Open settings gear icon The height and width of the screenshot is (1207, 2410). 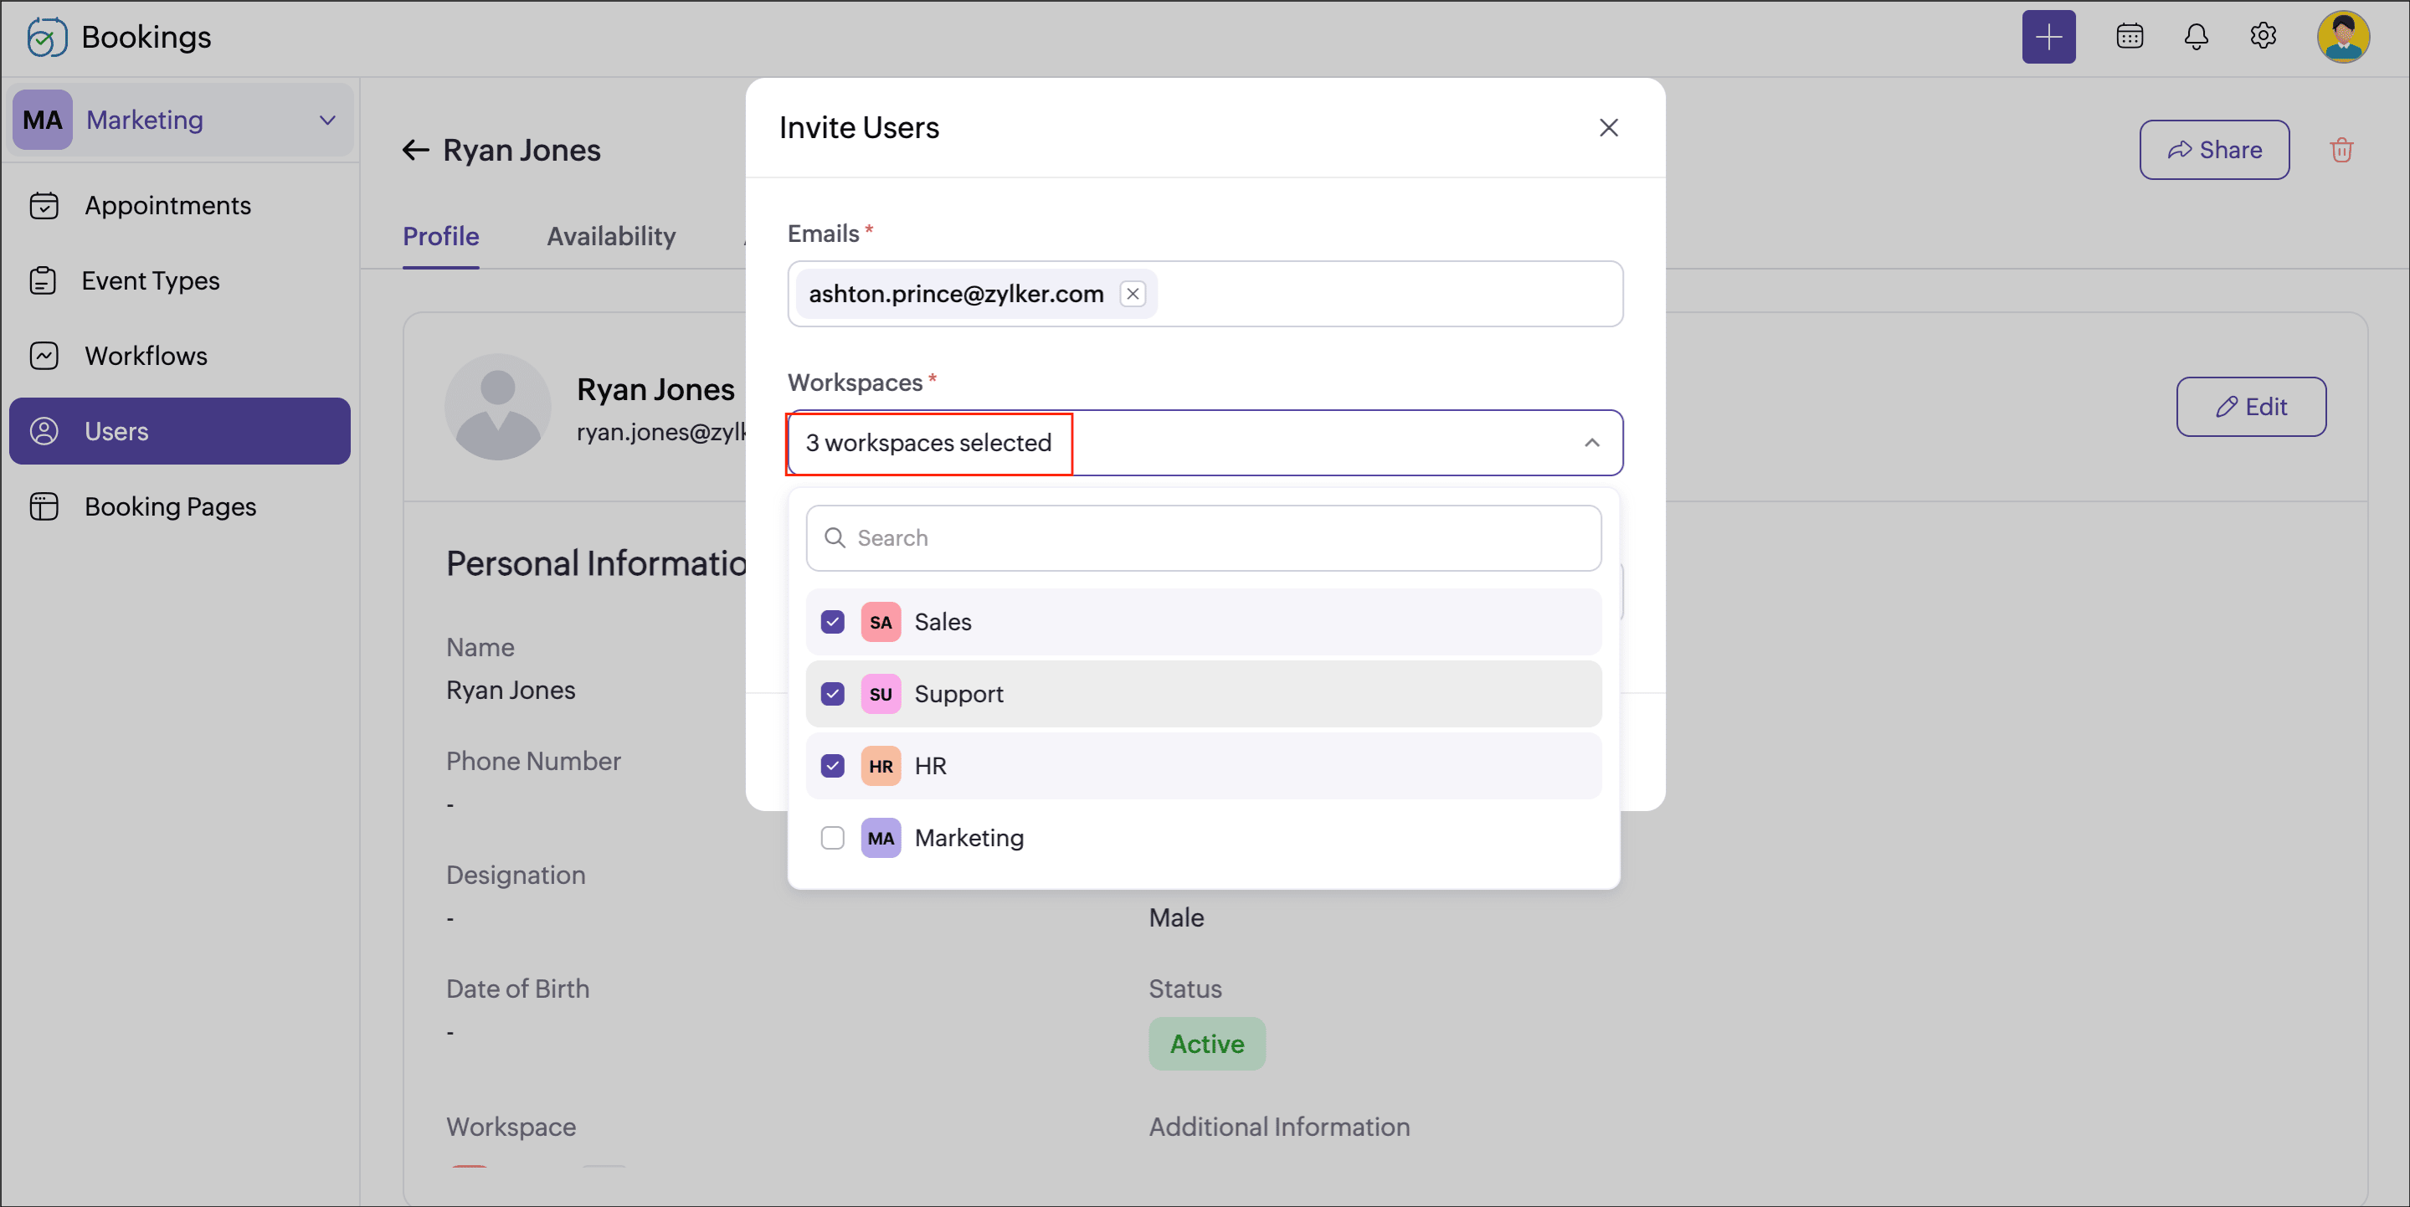click(x=2262, y=37)
